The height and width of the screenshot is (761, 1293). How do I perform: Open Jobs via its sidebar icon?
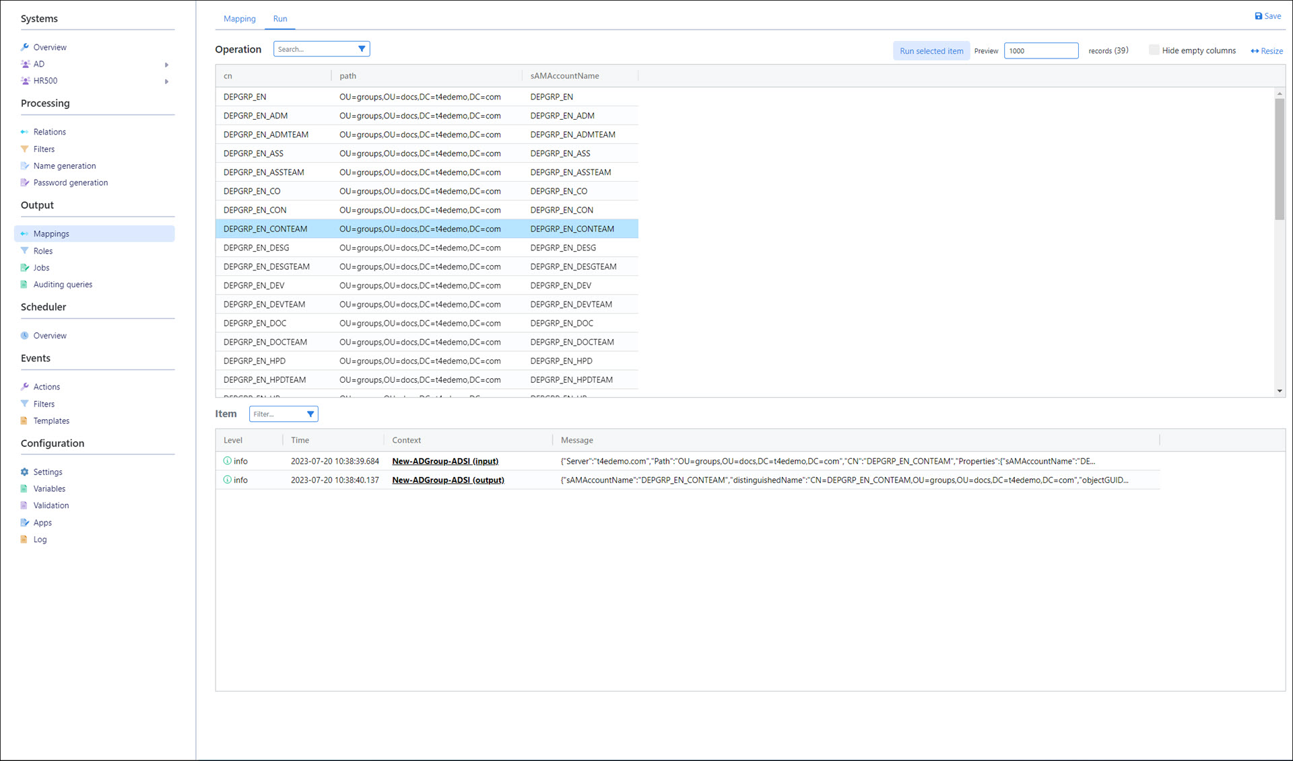tap(25, 268)
